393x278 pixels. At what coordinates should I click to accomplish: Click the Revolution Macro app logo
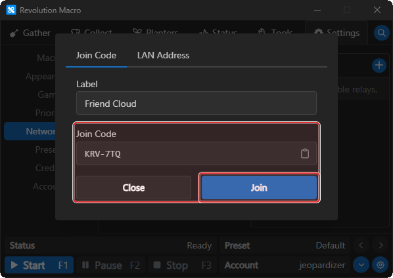(11, 10)
